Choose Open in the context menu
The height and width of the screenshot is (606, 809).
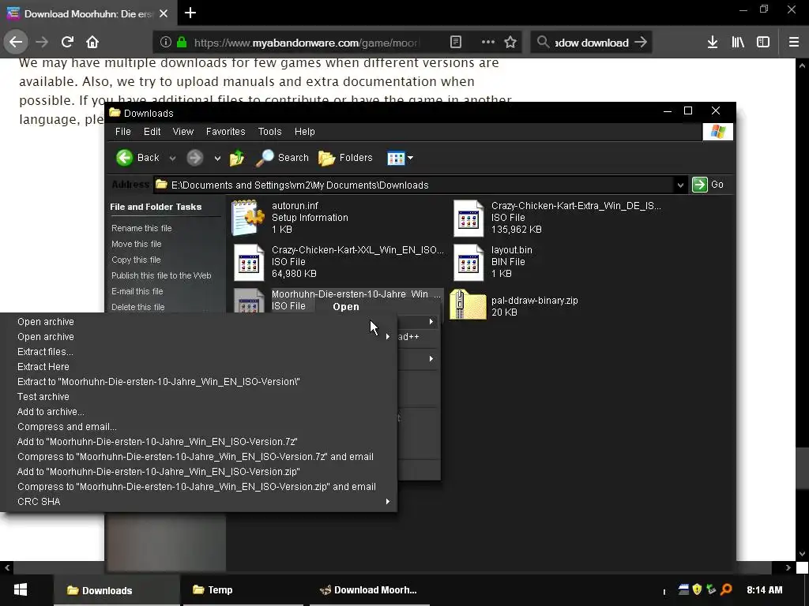(346, 307)
